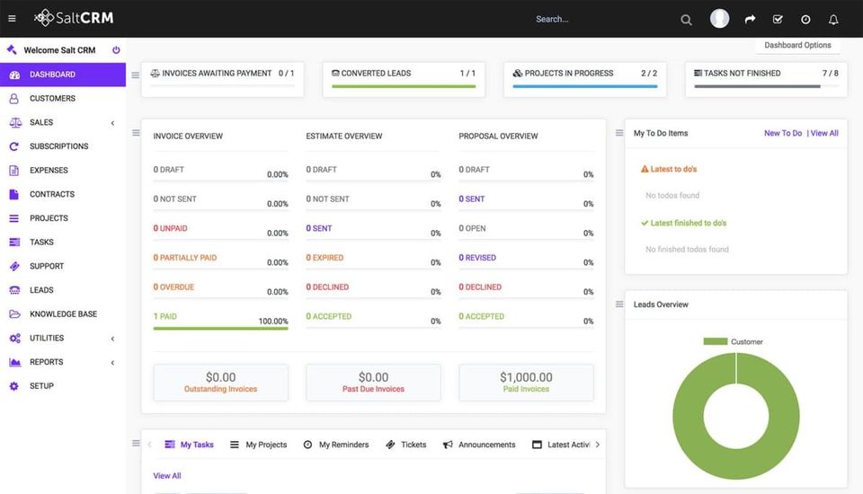Click the Sales balance-scale icon
The image size is (863, 494).
(x=15, y=122)
